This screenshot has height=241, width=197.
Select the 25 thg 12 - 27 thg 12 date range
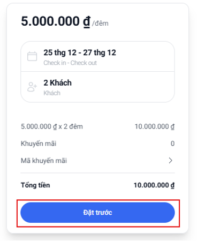(x=80, y=52)
